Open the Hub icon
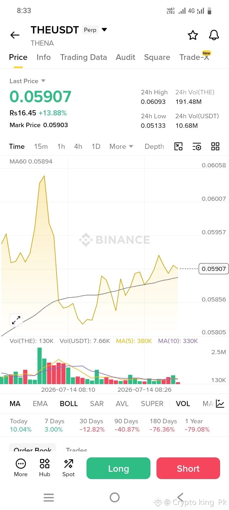The image size is (229, 510). pyautogui.click(x=45, y=468)
